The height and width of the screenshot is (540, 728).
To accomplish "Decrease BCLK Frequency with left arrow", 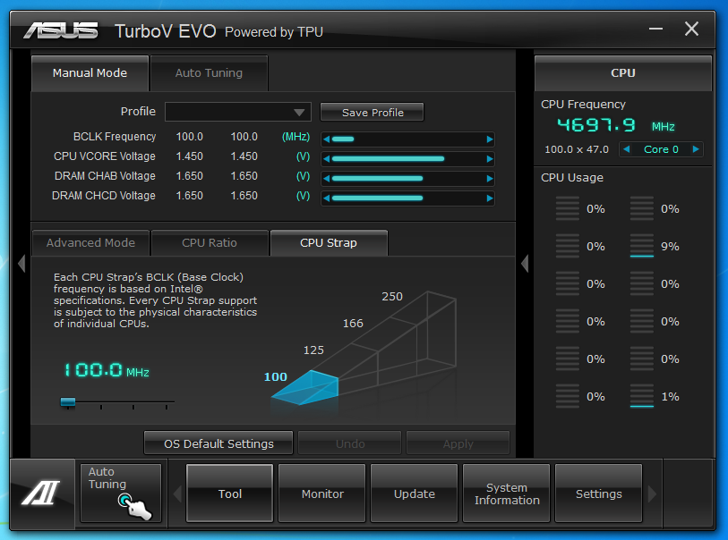I will point(327,139).
